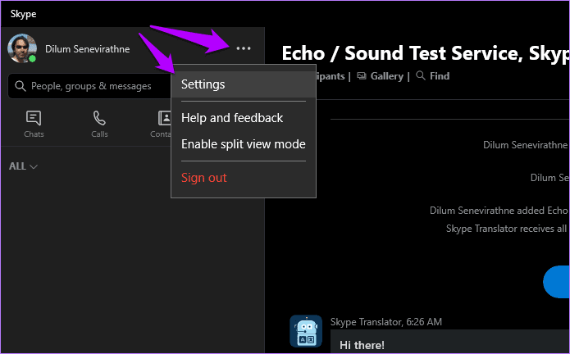Focus the People, groups & messages search

click(x=89, y=86)
